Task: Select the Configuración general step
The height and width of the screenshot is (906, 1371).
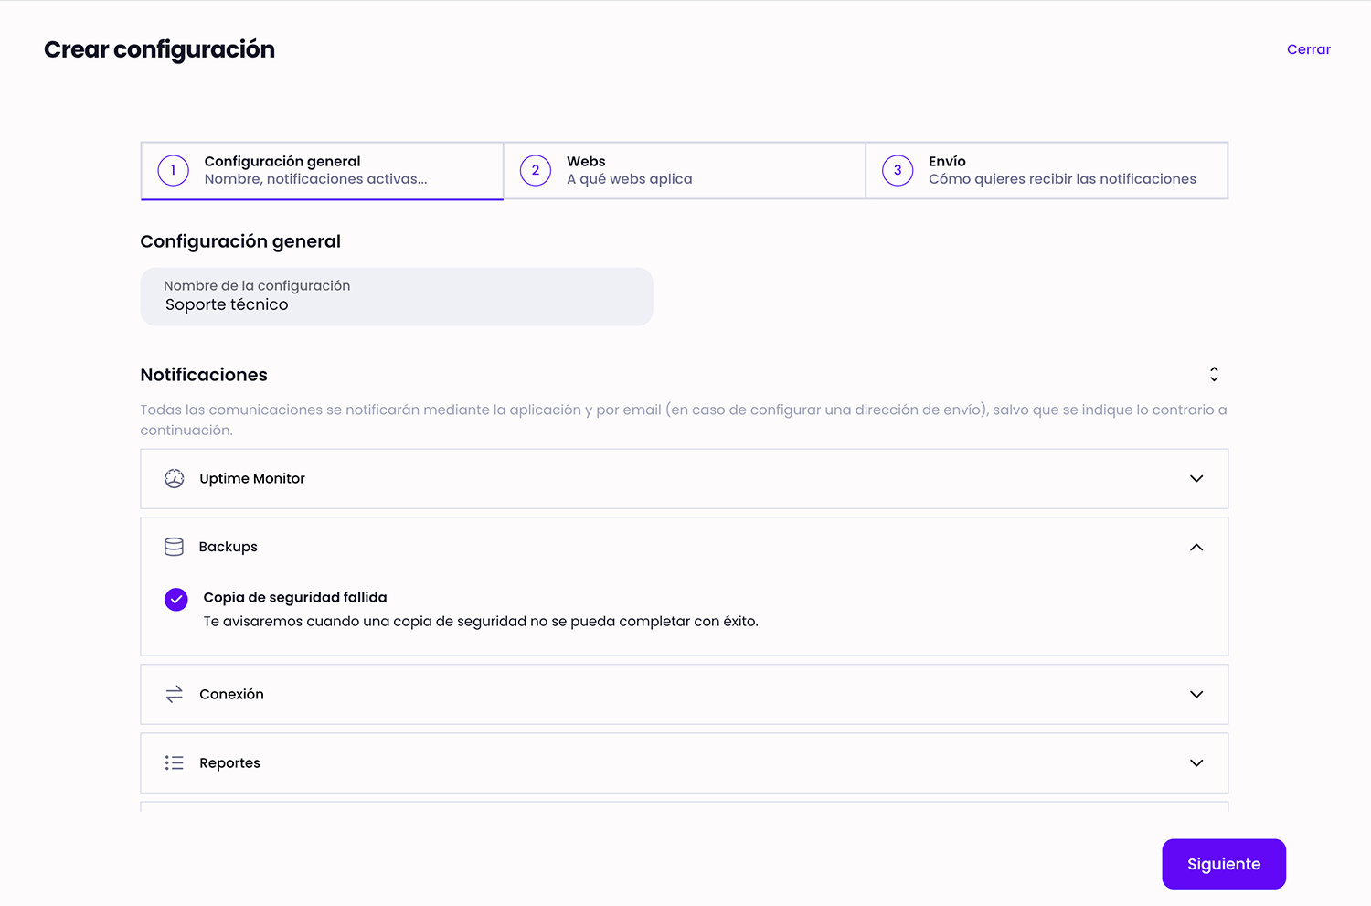Action: pos(321,170)
